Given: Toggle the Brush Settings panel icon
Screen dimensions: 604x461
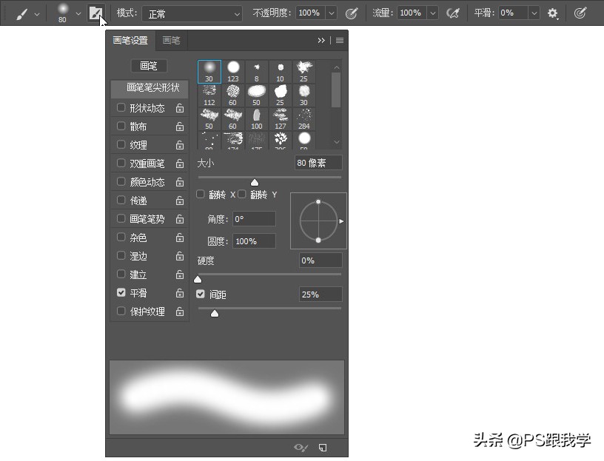Looking at the screenshot, I should (x=96, y=13).
